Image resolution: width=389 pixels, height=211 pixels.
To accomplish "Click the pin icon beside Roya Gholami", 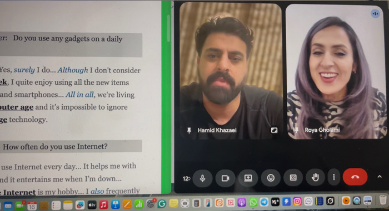I will pos(296,130).
